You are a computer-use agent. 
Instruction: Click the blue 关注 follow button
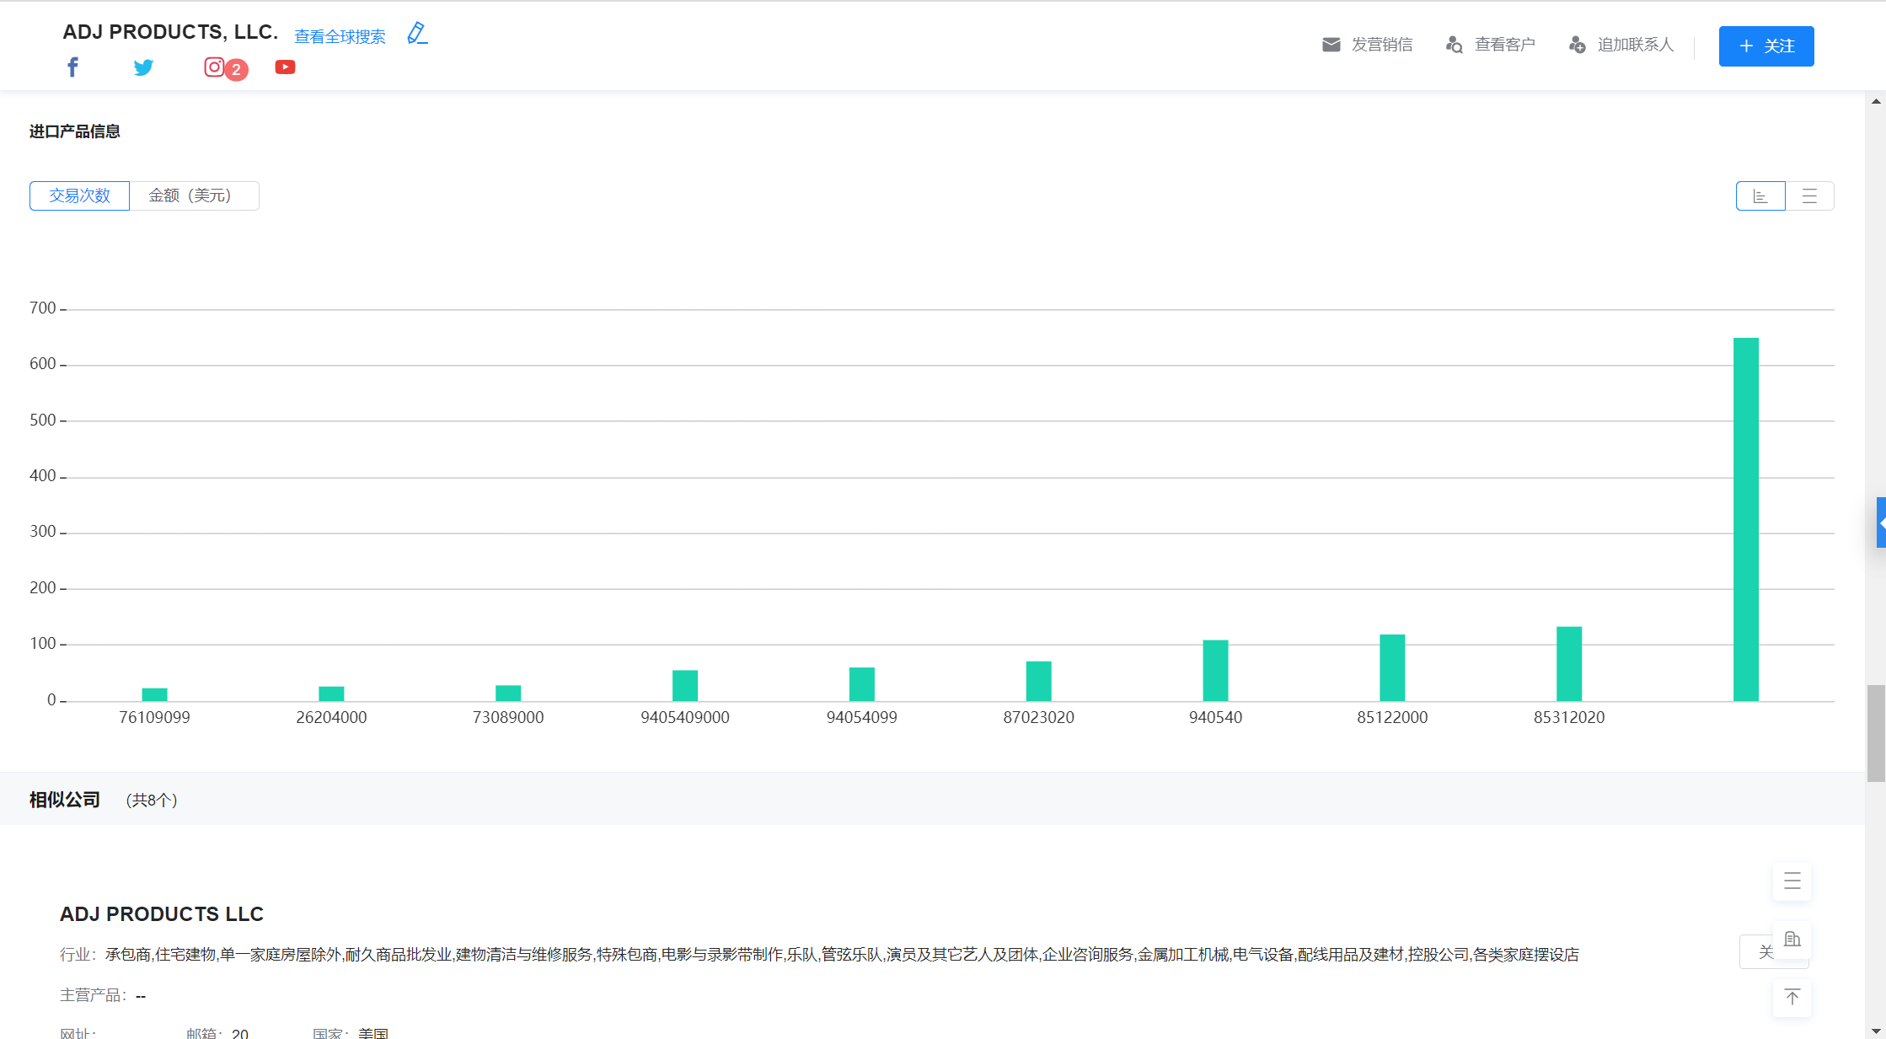pos(1766,46)
